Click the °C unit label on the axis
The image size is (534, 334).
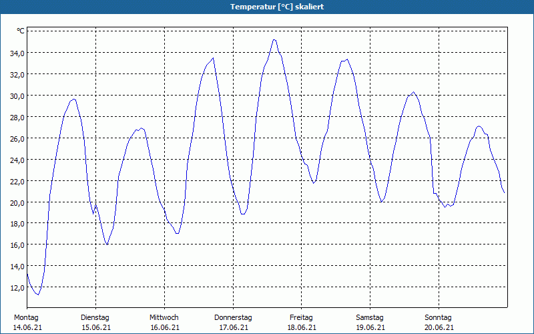pos(20,31)
